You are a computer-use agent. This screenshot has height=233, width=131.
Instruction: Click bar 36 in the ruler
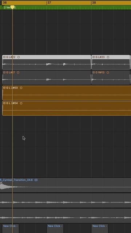click(x=5, y=3)
